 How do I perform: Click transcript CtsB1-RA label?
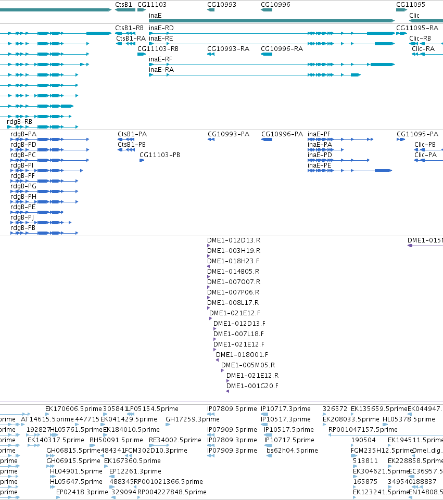coord(131,39)
